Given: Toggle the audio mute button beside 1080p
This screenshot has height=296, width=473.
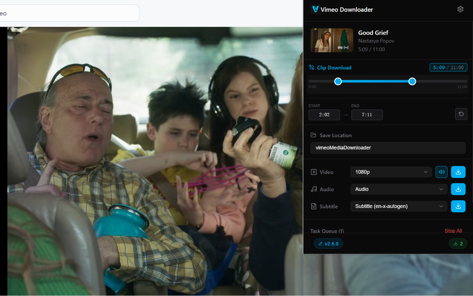Looking at the screenshot, I should click(x=442, y=172).
